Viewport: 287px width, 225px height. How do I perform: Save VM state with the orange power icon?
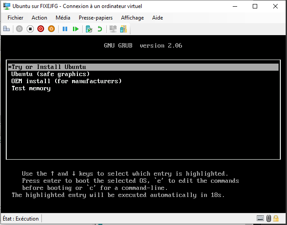tap(51, 29)
